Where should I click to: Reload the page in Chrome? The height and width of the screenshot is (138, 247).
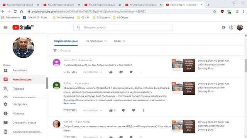tap(15, 11)
